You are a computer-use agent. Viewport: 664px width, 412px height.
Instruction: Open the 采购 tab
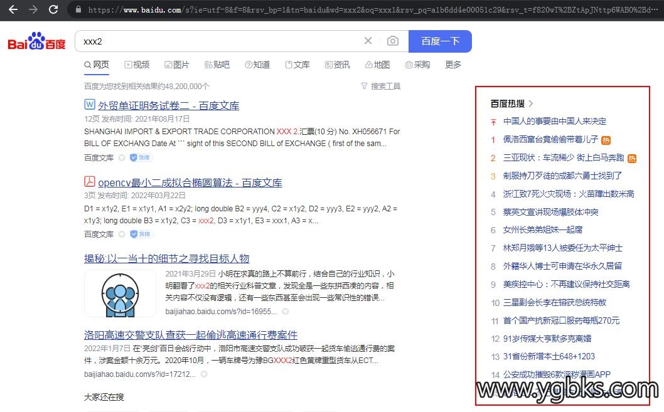[417, 65]
